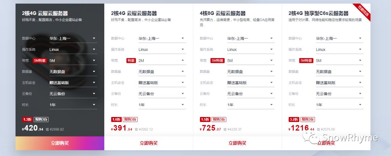Open data center dropdown in C6s card
Screen dimensions: 391x156
pos(340,38)
